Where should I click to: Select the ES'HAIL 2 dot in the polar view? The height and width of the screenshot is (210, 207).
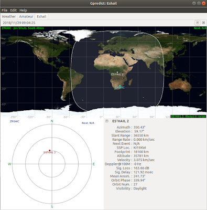coord(50,151)
